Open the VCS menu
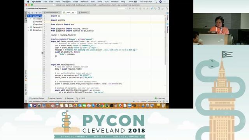 click(x=106, y=2)
